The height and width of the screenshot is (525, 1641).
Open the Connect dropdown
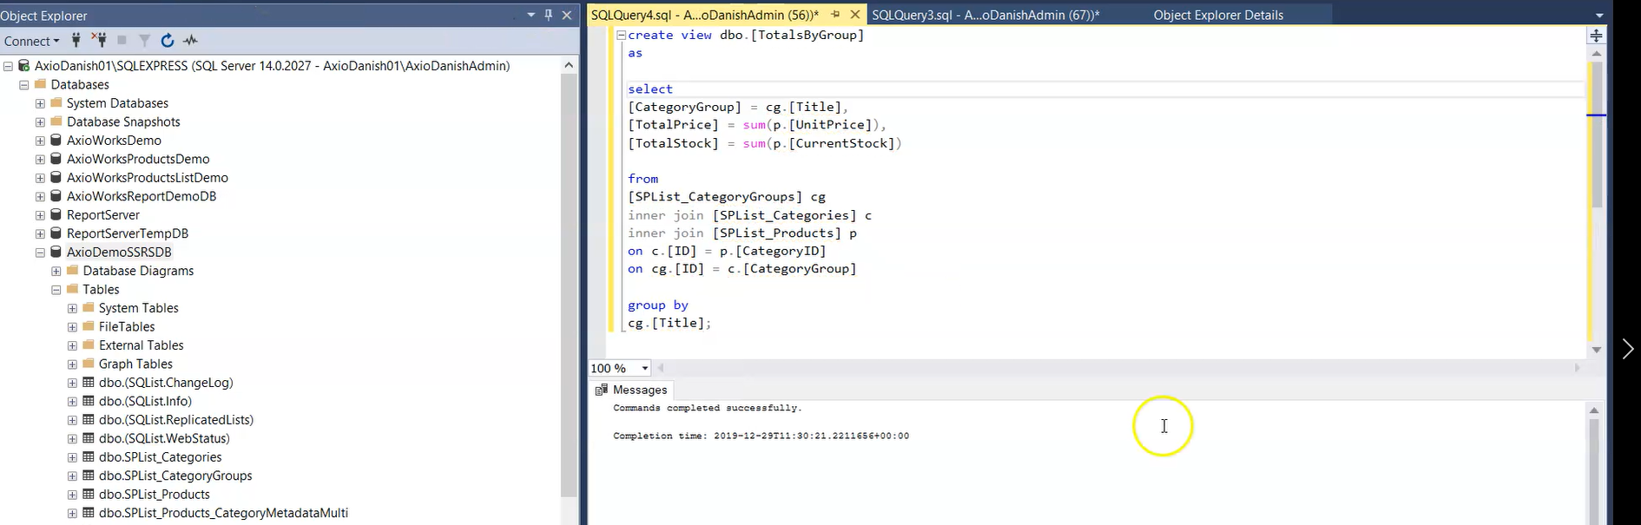click(31, 41)
